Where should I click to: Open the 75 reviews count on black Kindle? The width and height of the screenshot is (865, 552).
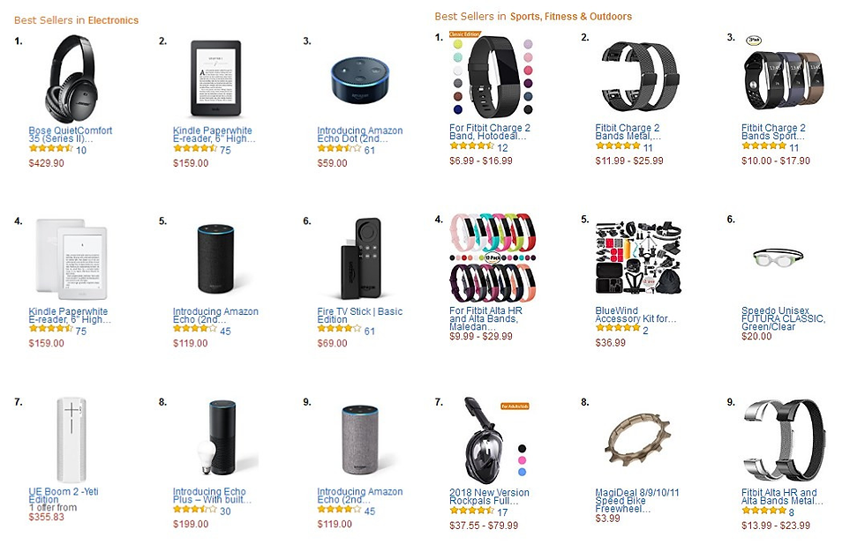tap(225, 151)
